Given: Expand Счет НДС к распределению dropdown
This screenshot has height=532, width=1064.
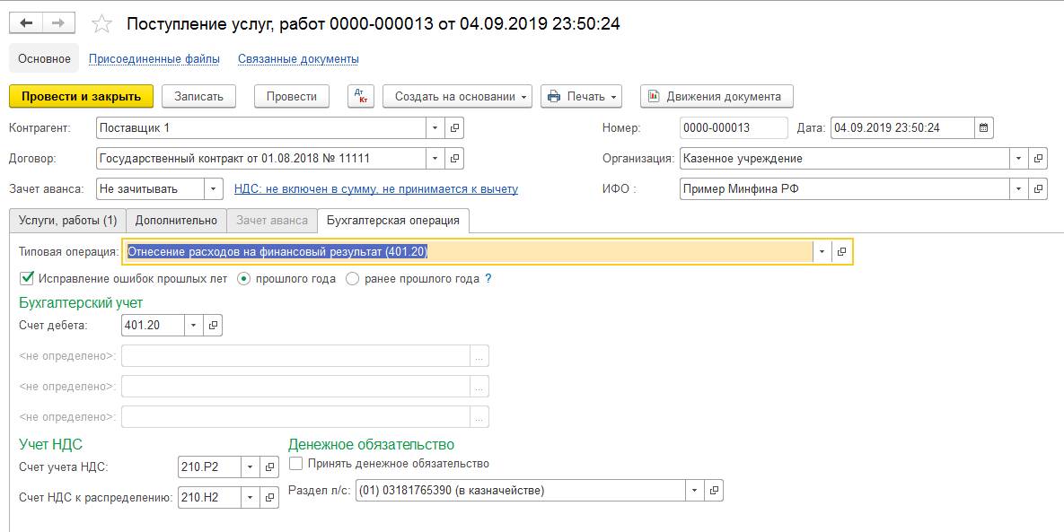Looking at the screenshot, I should (250, 497).
